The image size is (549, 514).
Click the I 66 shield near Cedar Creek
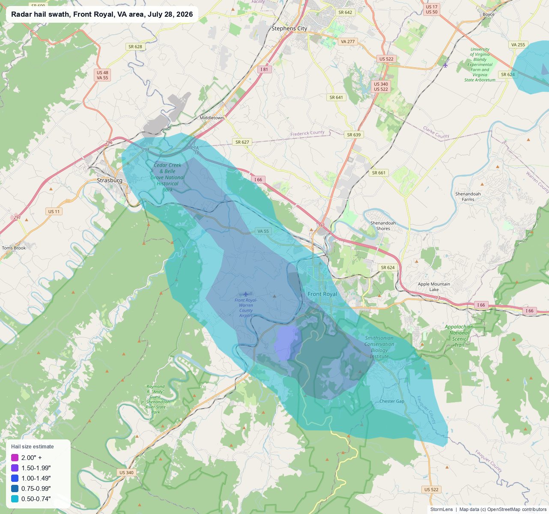(258, 180)
